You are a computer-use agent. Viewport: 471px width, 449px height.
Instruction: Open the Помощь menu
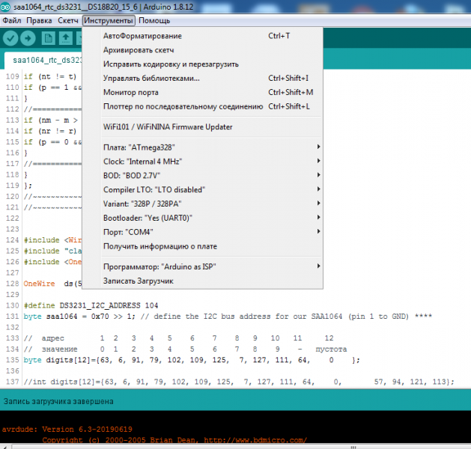tap(154, 21)
